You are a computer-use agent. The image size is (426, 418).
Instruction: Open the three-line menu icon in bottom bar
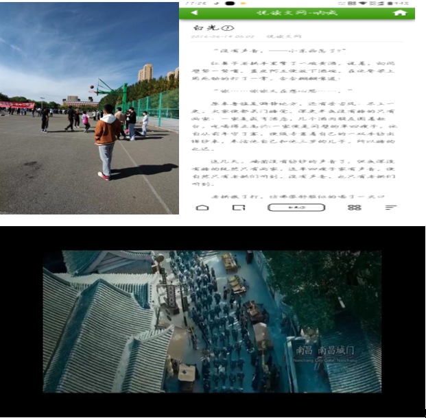coord(391,207)
